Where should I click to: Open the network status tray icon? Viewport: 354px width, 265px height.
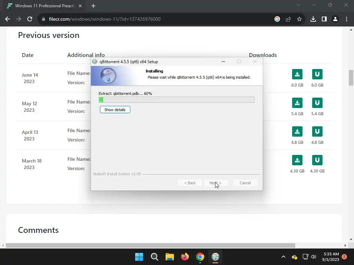click(305, 257)
